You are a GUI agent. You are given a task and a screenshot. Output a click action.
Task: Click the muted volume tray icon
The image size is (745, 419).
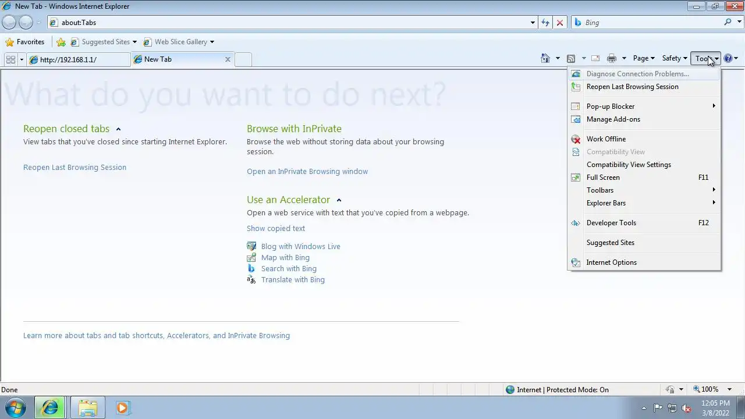[686, 408]
